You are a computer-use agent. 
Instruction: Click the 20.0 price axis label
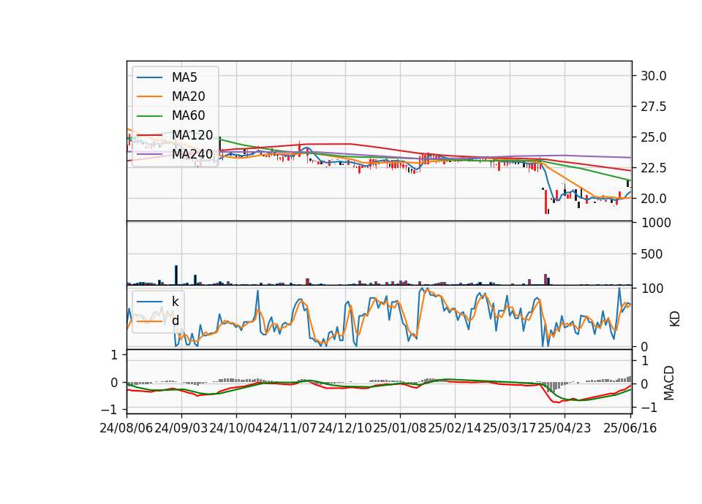(654, 199)
